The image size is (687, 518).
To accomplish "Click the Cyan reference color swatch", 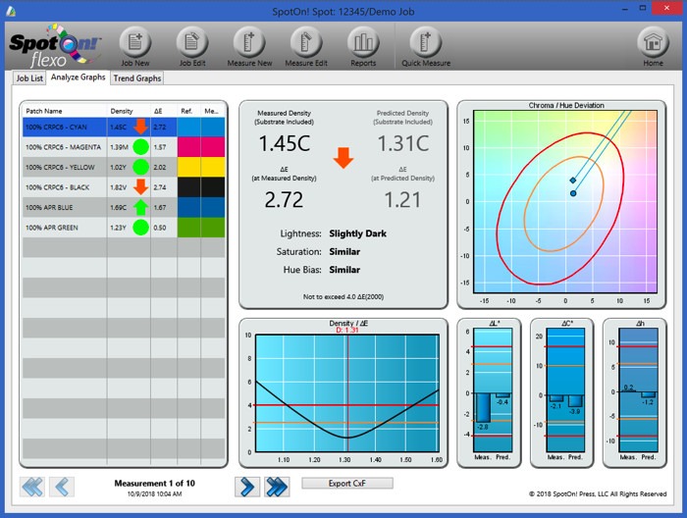I will (x=188, y=127).
